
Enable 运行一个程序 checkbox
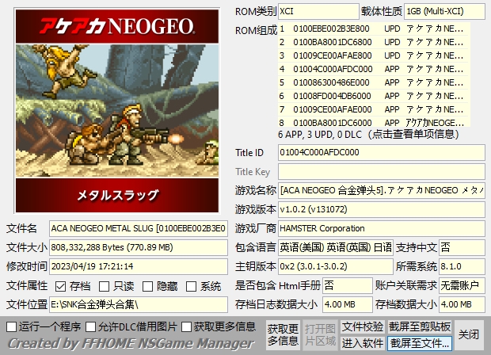11,326
